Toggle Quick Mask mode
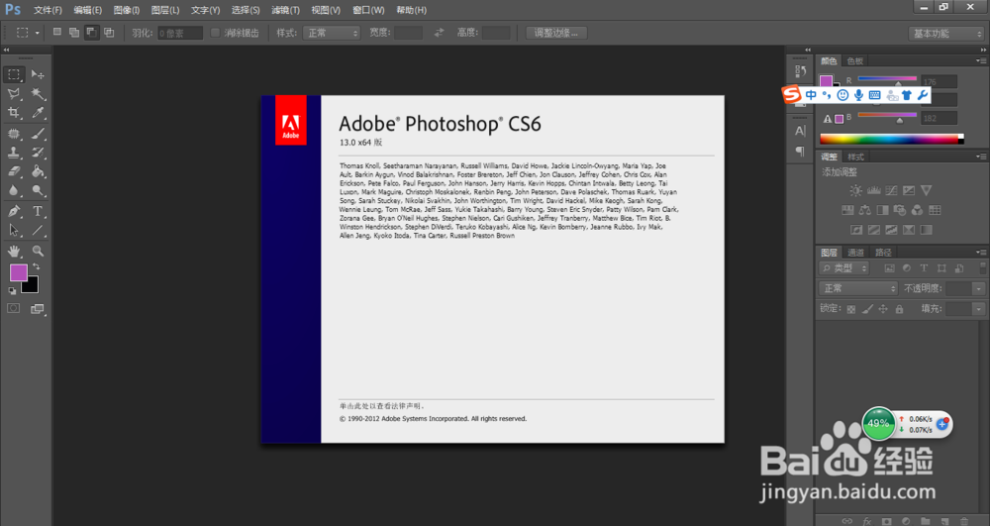This screenshot has width=990, height=526. point(13,309)
